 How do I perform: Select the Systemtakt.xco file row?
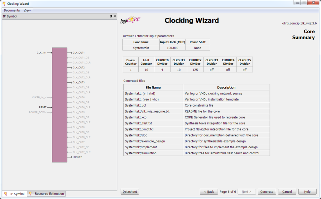197,117
